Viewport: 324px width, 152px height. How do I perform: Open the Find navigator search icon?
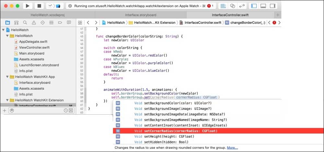pyautogui.click(x=25, y=23)
